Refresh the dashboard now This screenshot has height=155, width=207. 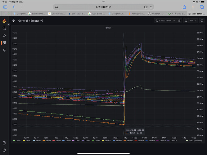click(x=186, y=21)
